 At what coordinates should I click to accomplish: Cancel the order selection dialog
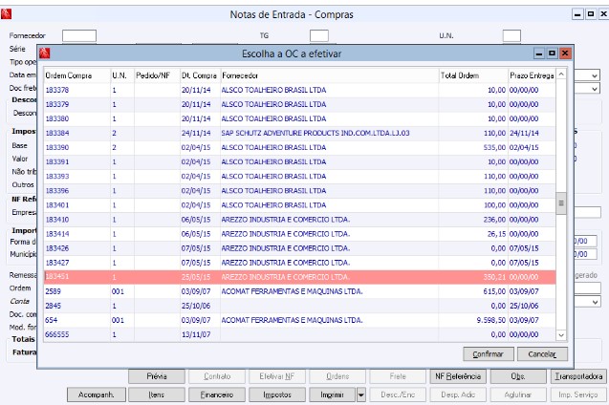pos(542,353)
